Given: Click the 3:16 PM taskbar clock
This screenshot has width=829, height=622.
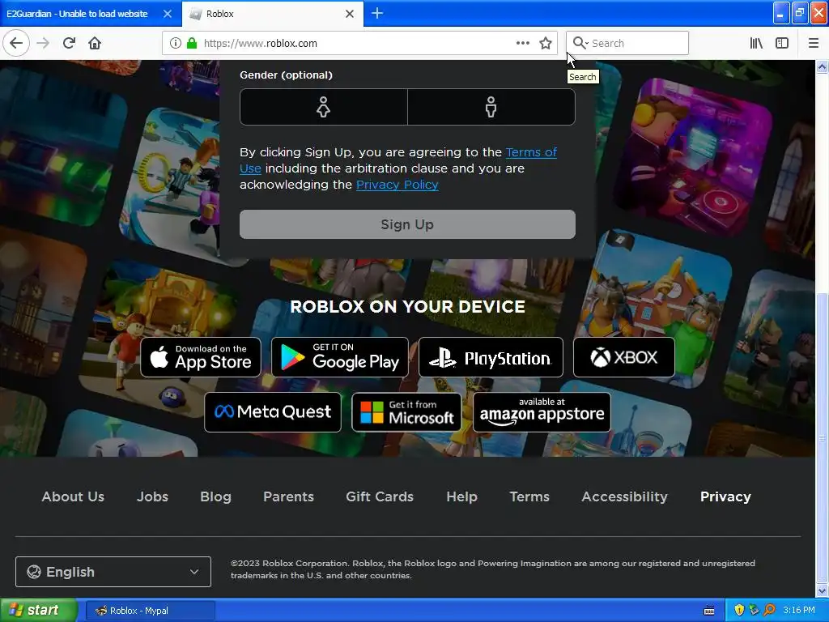Looking at the screenshot, I should point(799,611).
